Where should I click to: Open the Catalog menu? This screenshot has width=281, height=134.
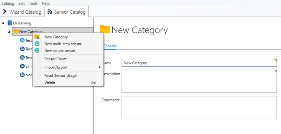(8, 3)
